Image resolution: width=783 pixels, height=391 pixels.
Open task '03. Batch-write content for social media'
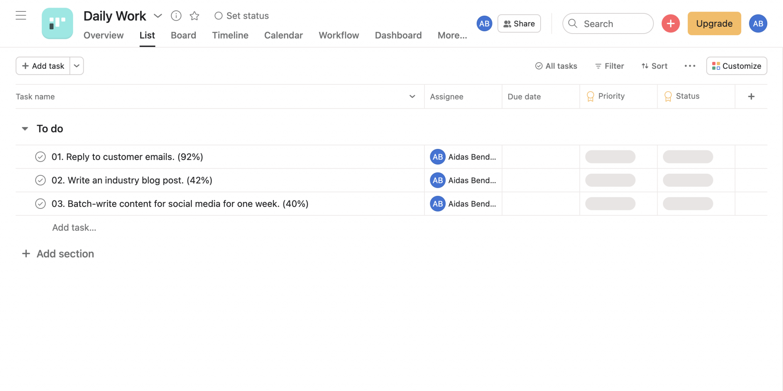180,204
